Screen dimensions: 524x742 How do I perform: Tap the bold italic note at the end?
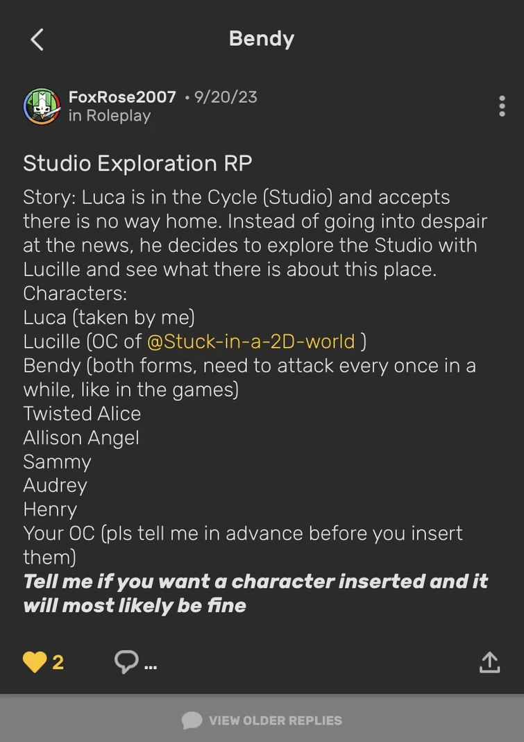pyautogui.click(x=255, y=592)
